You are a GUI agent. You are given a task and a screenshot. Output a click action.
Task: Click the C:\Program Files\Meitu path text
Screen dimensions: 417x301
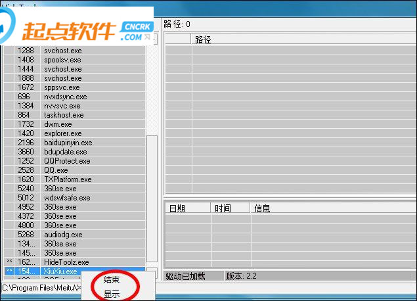(41, 288)
